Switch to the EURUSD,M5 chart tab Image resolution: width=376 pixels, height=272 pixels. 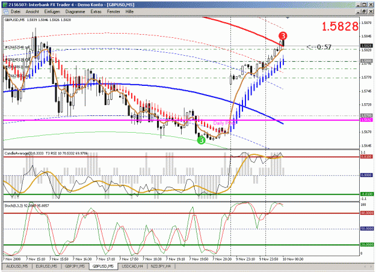(x=46, y=266)
